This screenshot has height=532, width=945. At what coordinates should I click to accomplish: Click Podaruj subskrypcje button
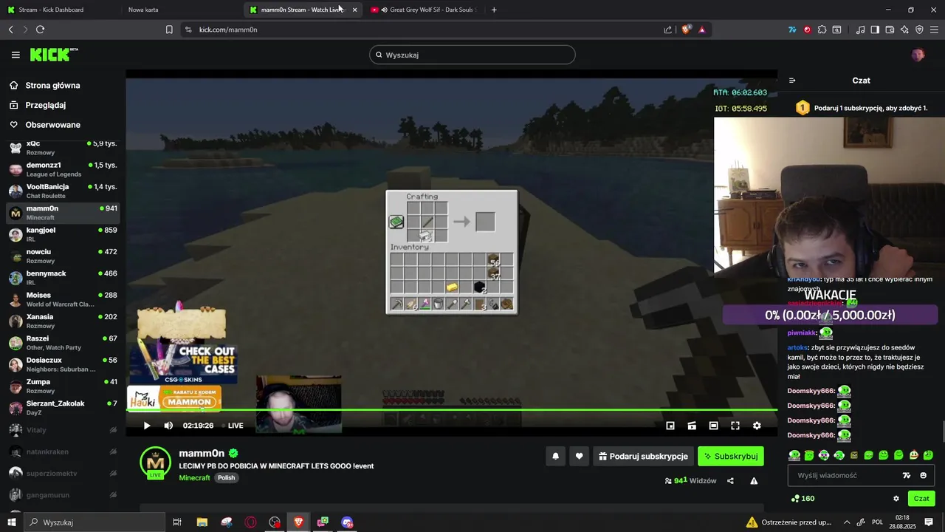pos(643,457)
